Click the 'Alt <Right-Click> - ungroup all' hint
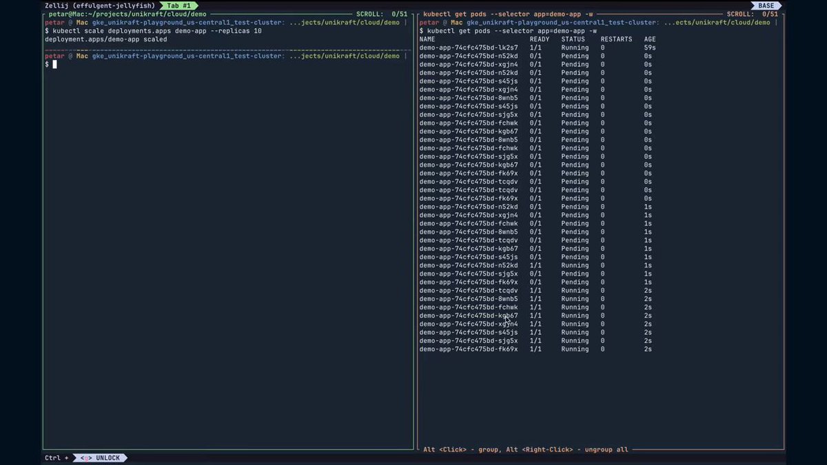Viewport: 827px width, 465px height. point(567,450)
